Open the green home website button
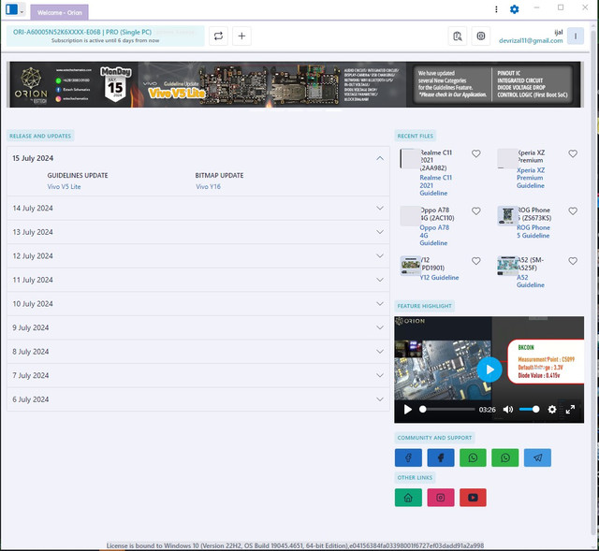599x551 pixels. click(408, 498)
